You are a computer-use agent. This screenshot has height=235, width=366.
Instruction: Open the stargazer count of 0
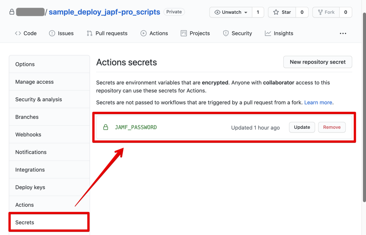(302, 12)
